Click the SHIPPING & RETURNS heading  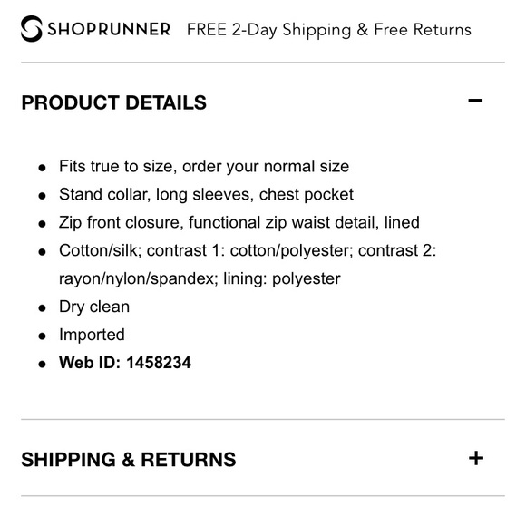(129, 459)
